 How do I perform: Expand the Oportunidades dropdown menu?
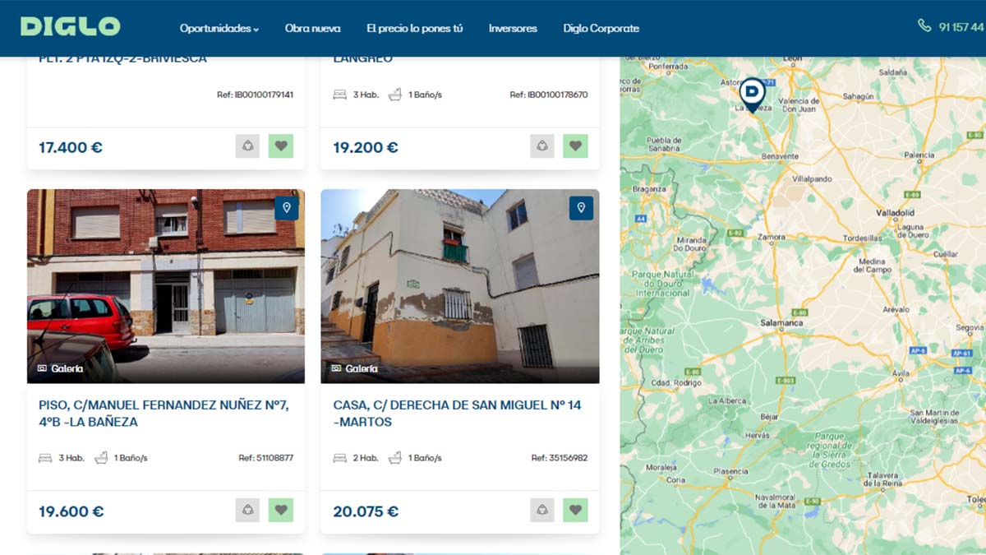(219, 28)
